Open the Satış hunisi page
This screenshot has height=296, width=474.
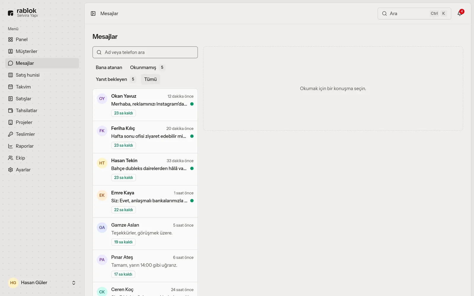point(42,75)
